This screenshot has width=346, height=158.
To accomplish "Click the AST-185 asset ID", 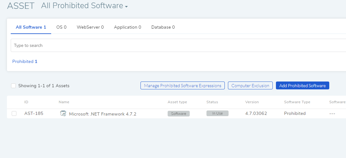I will [x=34, y=113].
